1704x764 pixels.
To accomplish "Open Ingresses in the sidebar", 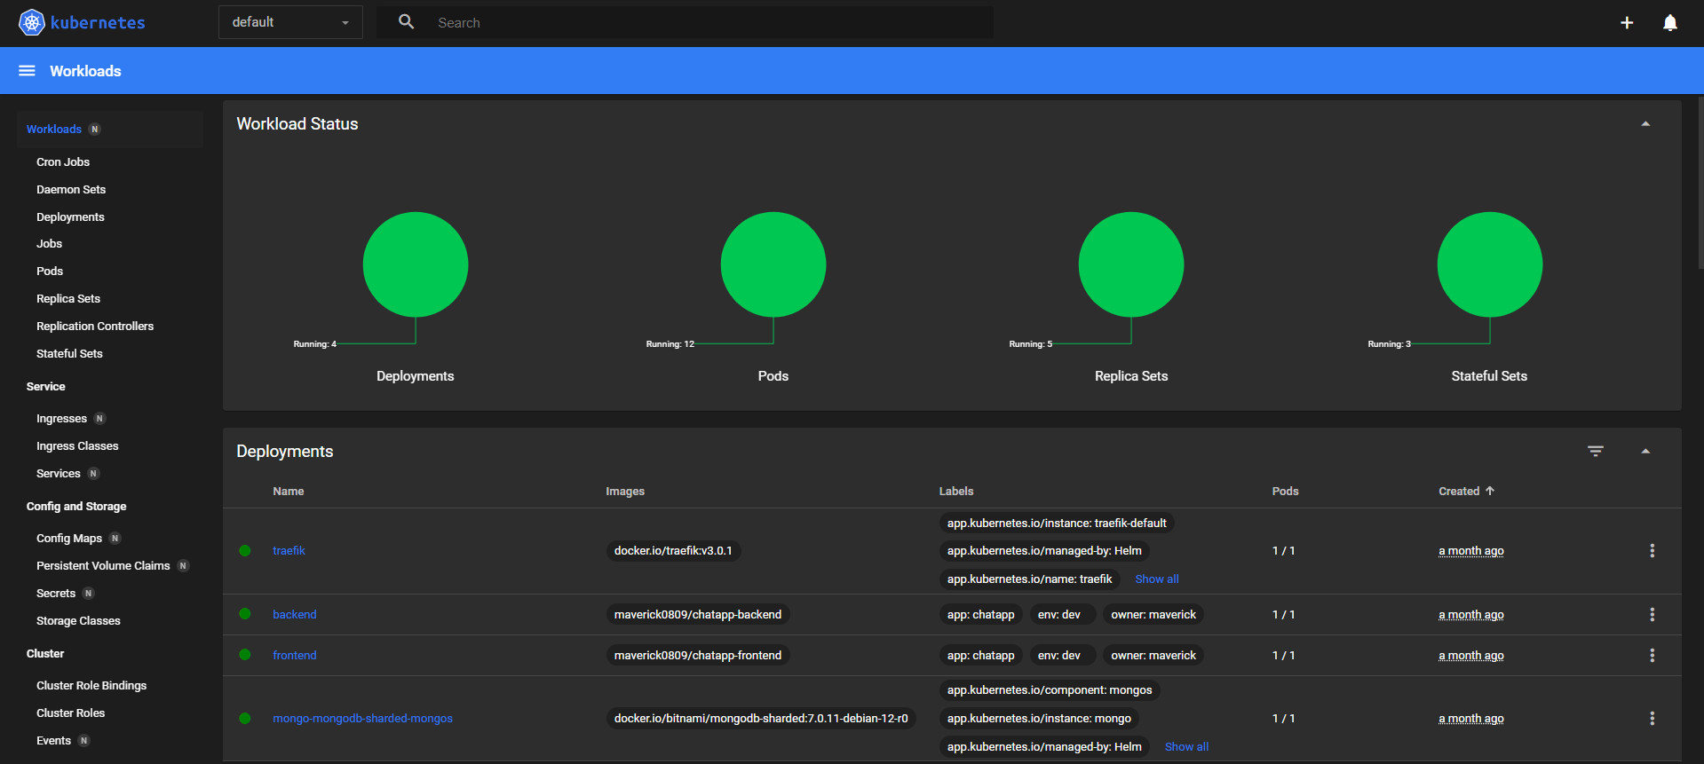I will coord(61,419).
